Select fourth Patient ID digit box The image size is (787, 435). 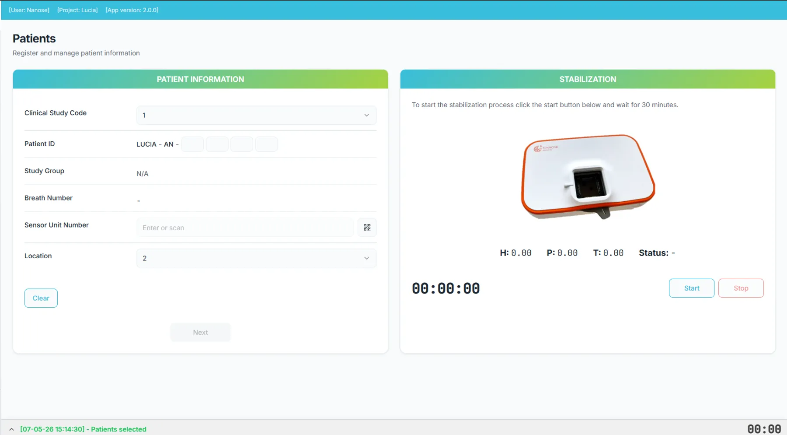pyautogui.click(x=266, y=144)
